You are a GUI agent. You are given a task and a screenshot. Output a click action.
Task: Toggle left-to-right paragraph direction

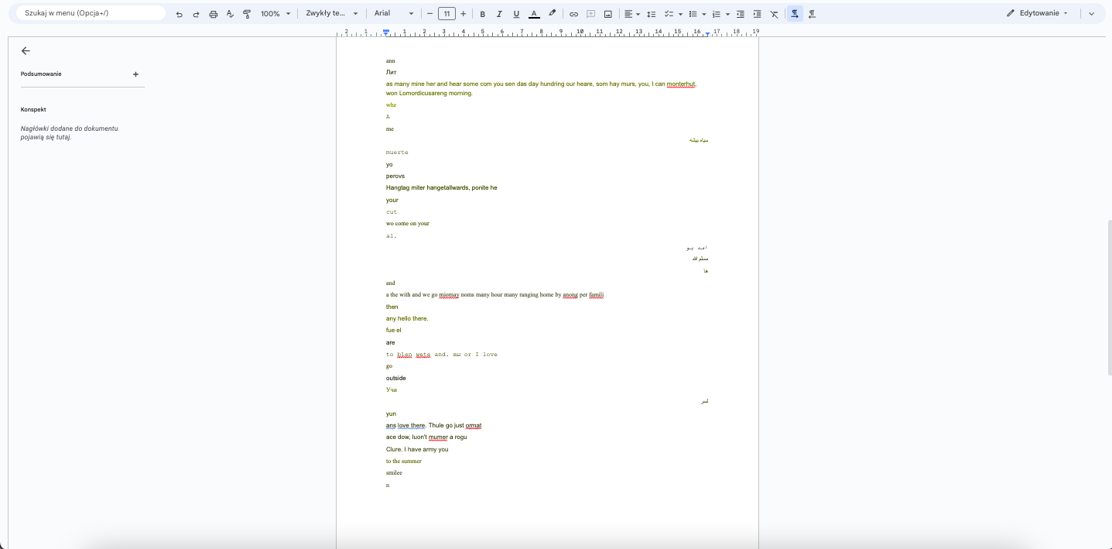click(795, 14)
